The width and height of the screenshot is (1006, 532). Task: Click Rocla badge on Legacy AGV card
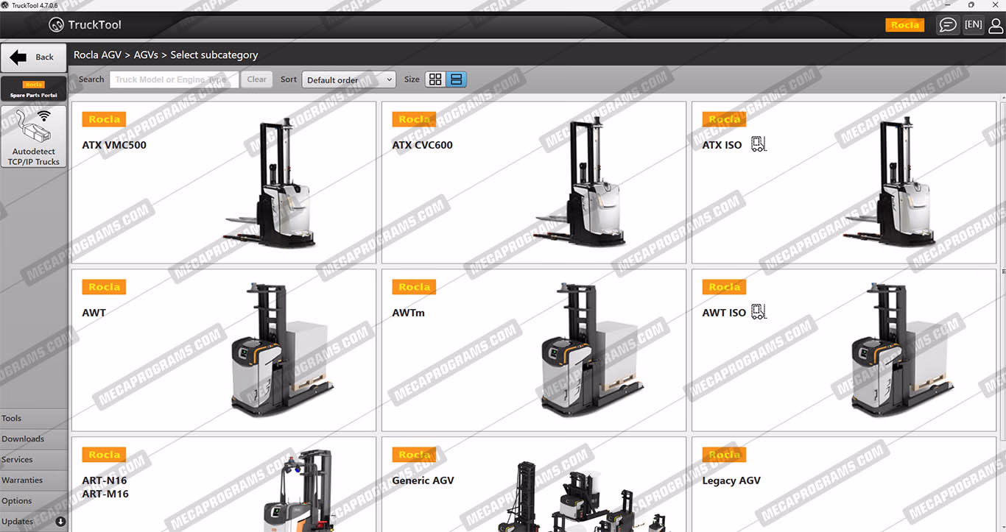(x=724, y=455)
